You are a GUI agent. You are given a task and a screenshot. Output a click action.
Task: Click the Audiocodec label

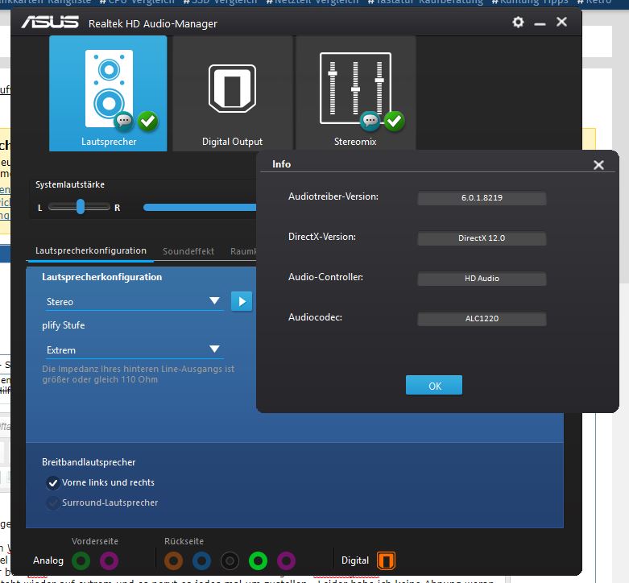[x=315, y=317]
